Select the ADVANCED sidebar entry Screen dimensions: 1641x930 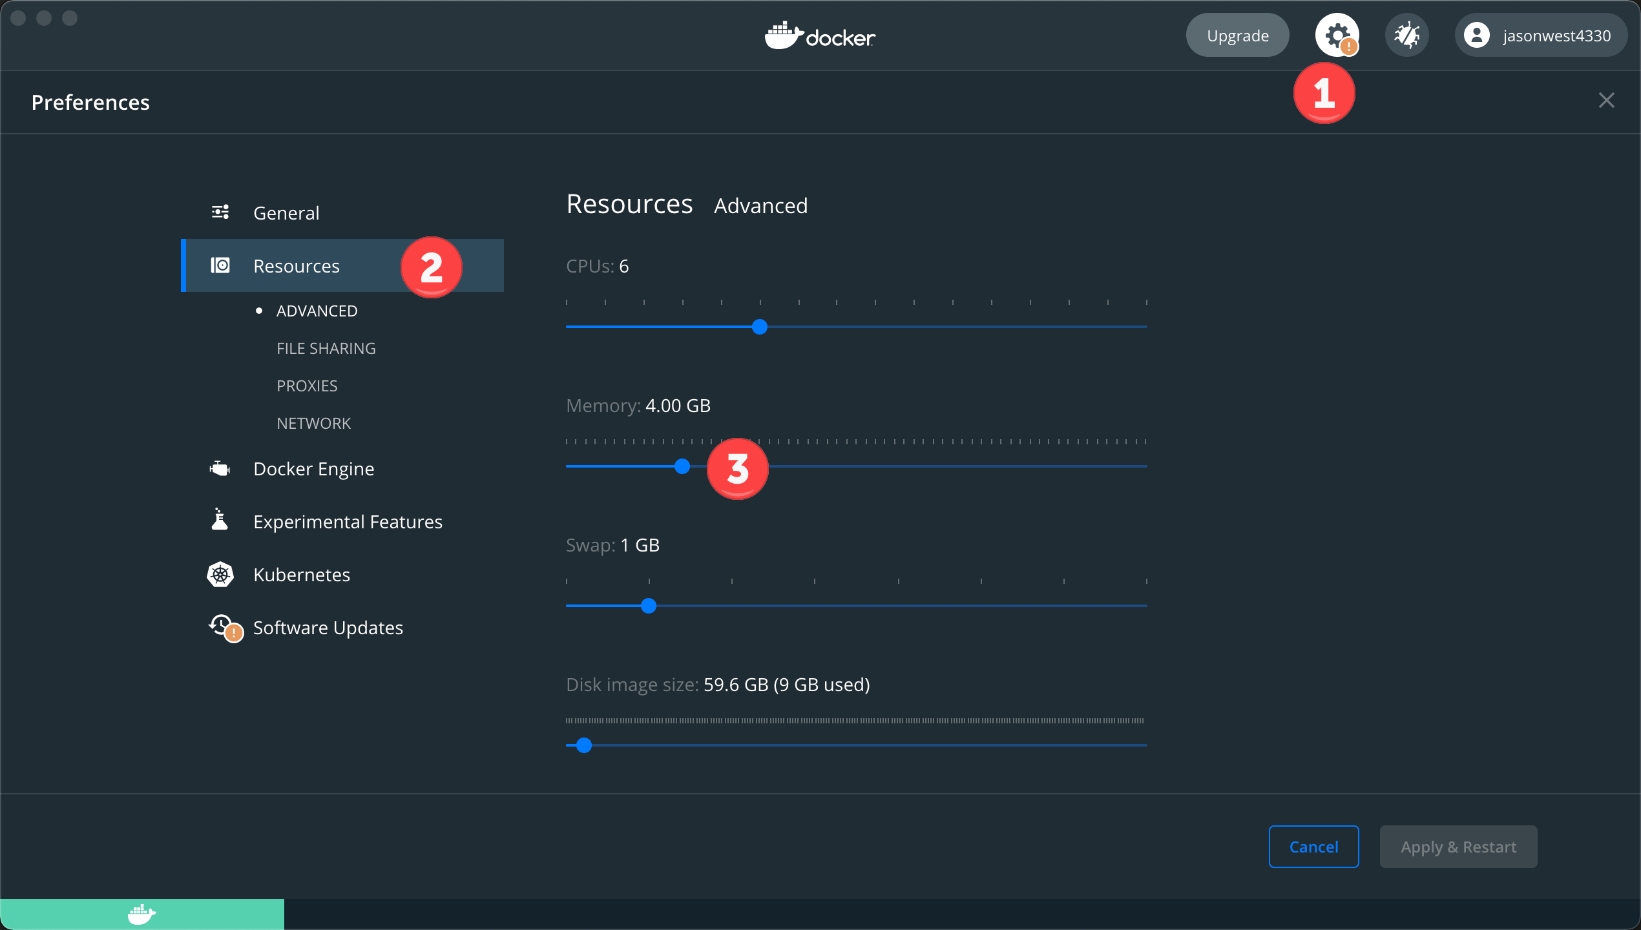[317, 310]
